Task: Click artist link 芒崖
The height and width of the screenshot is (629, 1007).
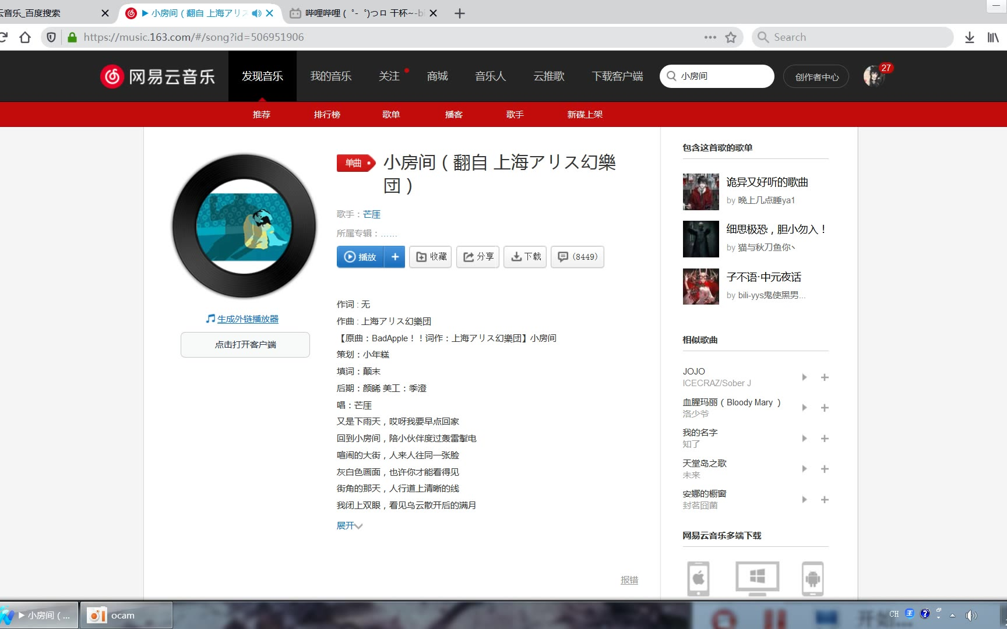Action: click(x=371, y=214)
